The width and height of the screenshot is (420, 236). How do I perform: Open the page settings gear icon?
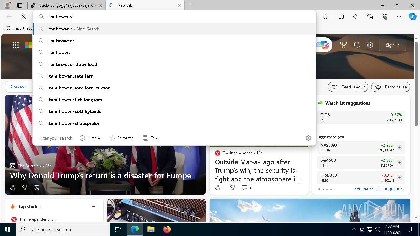[370, 45]
